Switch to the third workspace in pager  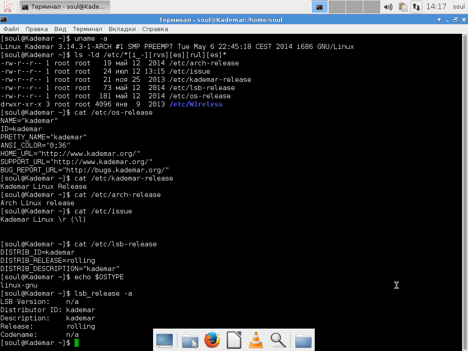(x=354, y=7)
